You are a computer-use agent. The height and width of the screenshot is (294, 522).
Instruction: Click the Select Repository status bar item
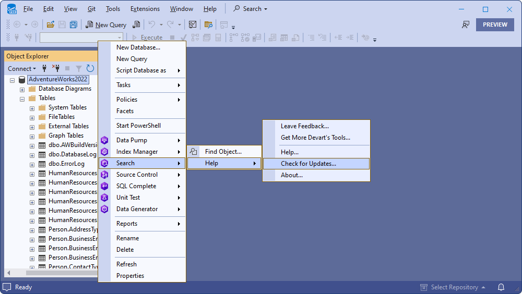pos(453,287)
